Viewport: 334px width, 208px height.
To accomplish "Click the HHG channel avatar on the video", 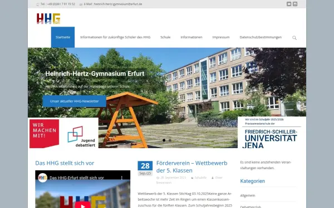I will coord(43,177).
